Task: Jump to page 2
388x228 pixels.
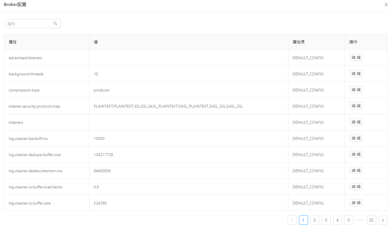Action: [315, 220]
